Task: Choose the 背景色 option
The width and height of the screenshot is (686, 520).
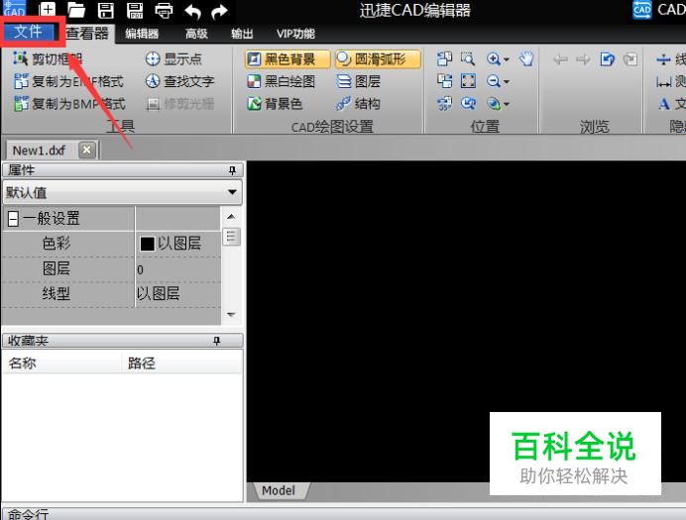Action: pos(275,104)
